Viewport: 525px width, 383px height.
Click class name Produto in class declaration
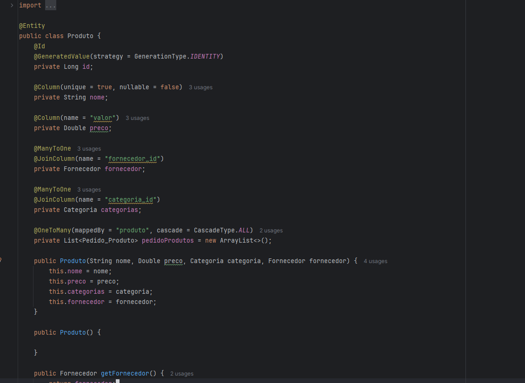[80, 36]
